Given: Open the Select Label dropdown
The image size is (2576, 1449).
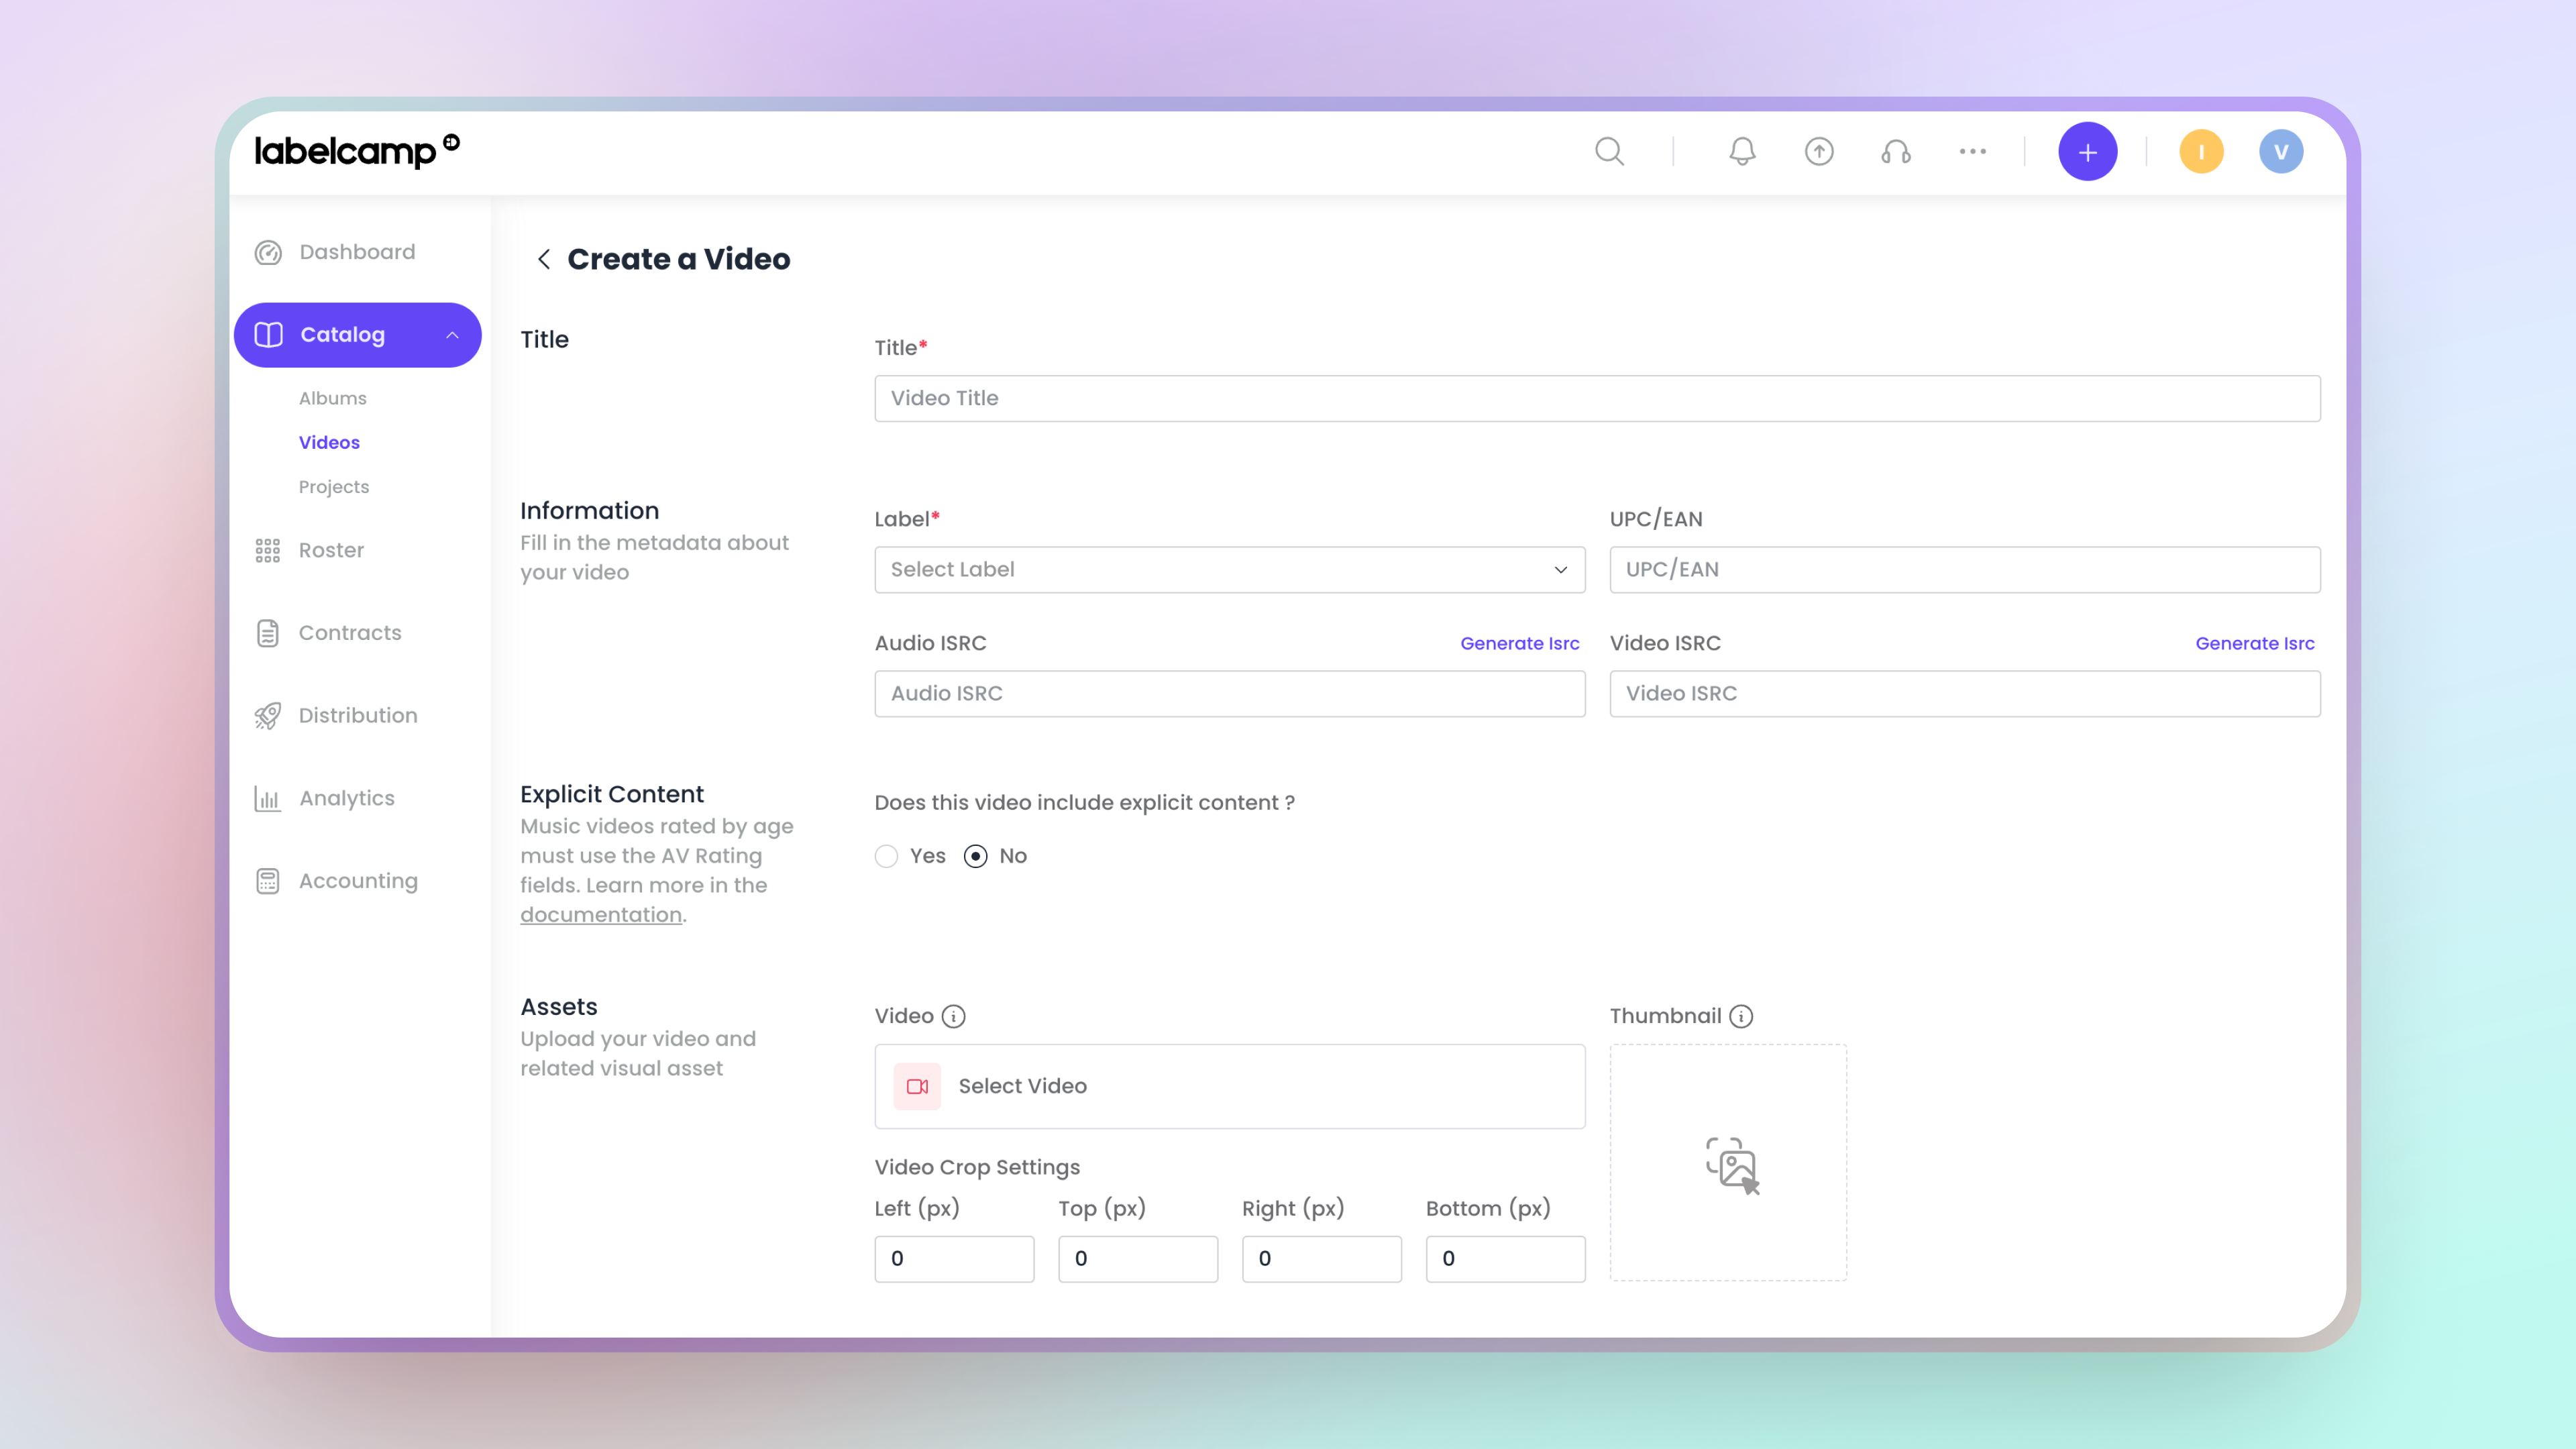Looking at the screenshot, I should [1229, 569].
